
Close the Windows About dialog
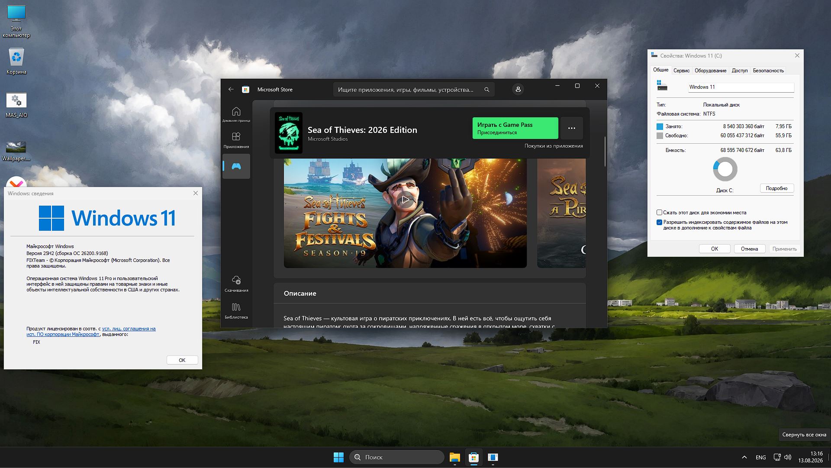pyautogui.click(x=196, y=193)
